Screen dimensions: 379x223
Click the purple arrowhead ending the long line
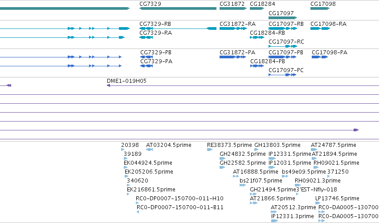356,130
